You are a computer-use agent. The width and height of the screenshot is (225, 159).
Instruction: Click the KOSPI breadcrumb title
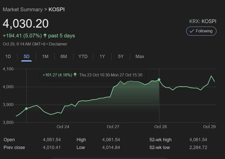point(57,10)
